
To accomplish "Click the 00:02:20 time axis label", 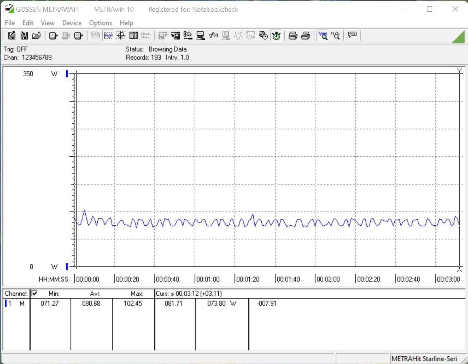I will 368,279.
